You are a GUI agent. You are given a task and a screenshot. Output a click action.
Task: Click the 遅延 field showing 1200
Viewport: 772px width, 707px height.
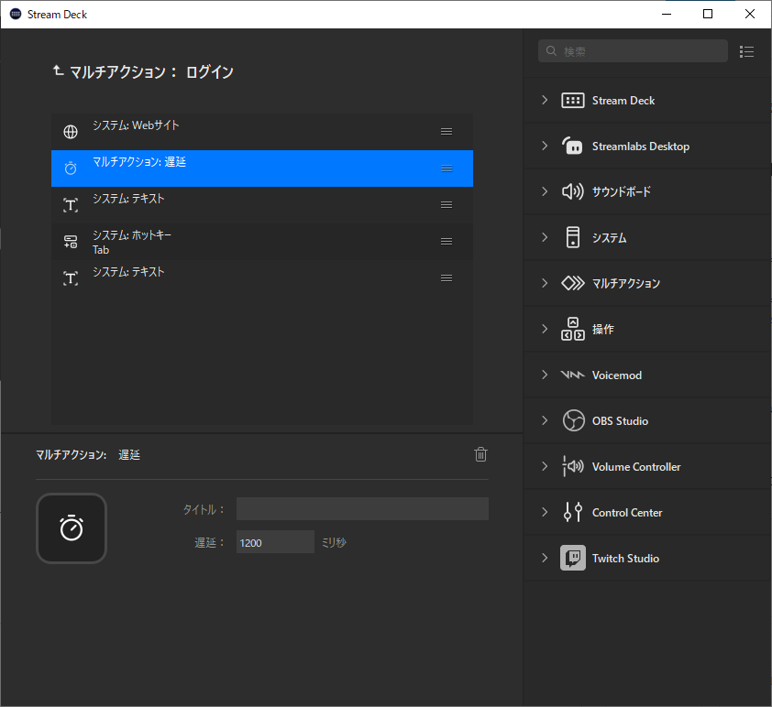click(275, 542)
